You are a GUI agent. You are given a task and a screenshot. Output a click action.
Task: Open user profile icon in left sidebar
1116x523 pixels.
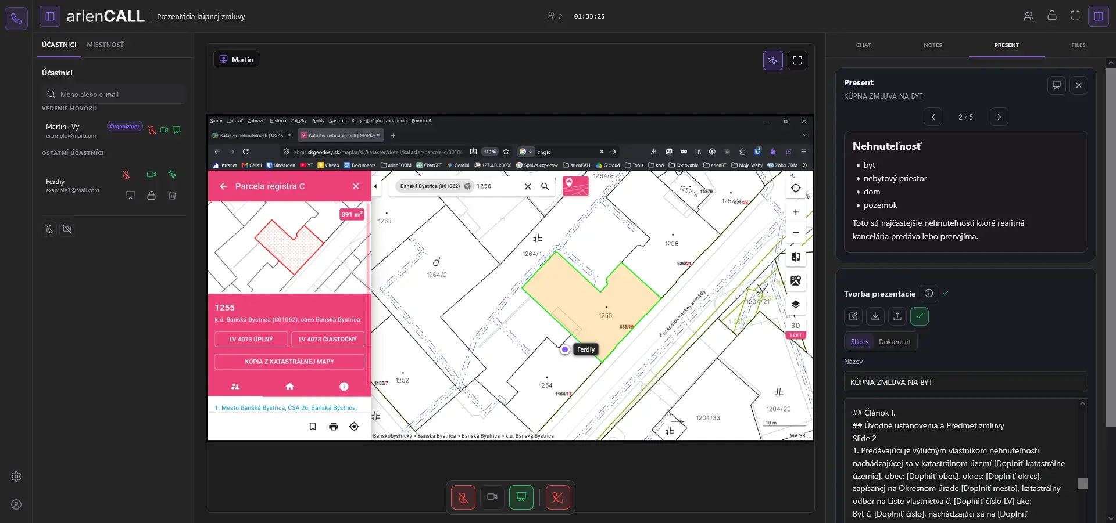pyautogui.click(x=16, y=504)
